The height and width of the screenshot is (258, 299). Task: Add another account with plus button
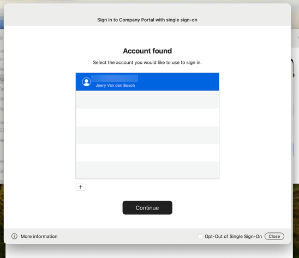point(80,187)
